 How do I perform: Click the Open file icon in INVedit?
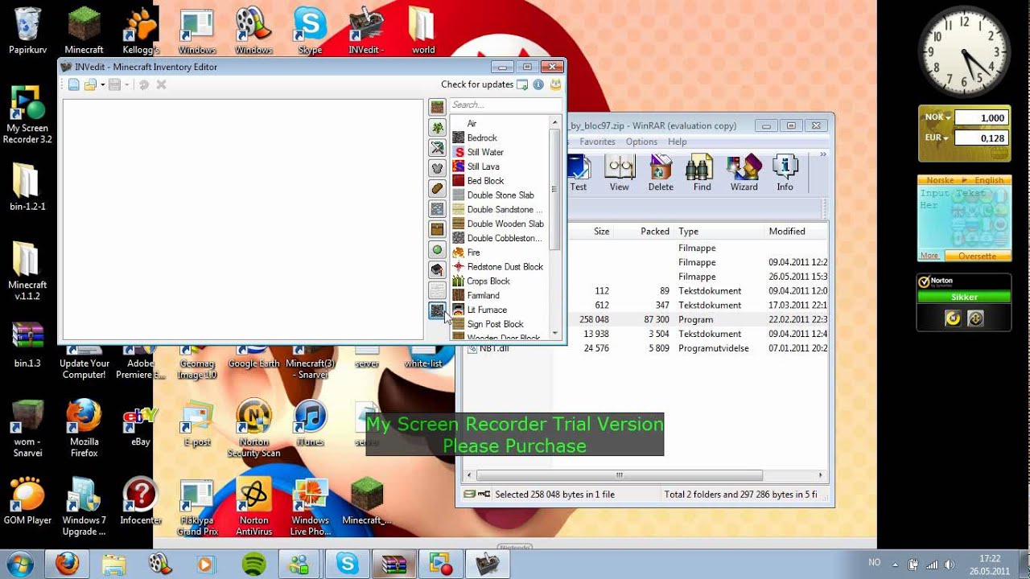pos(90,84)
